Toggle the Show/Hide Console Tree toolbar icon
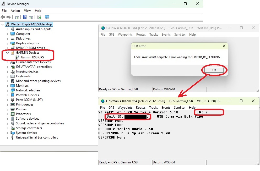The image size is (260, 171). (17, 17)
